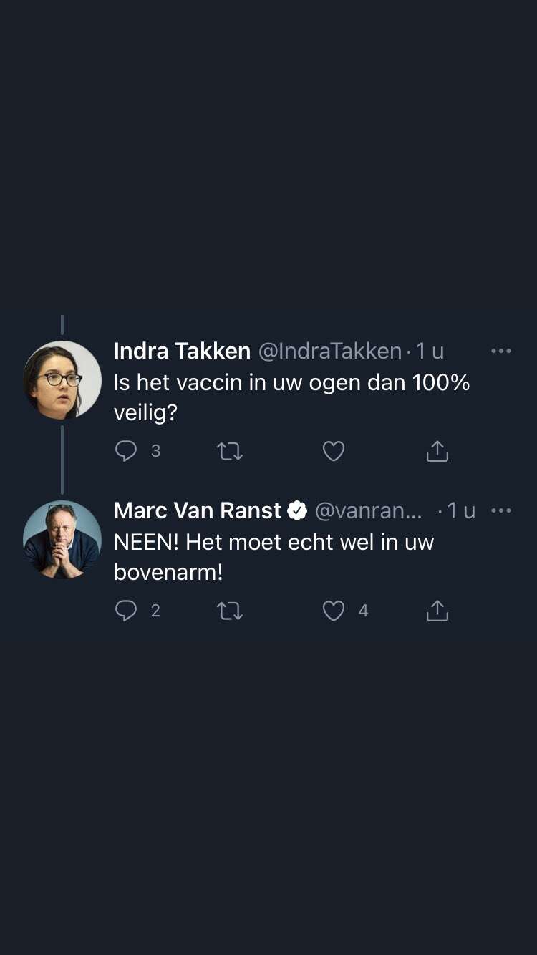Open more options for Marc Van Ranst's tweet
The height and width of the screenshot is (955, 537).
(500, 510)
